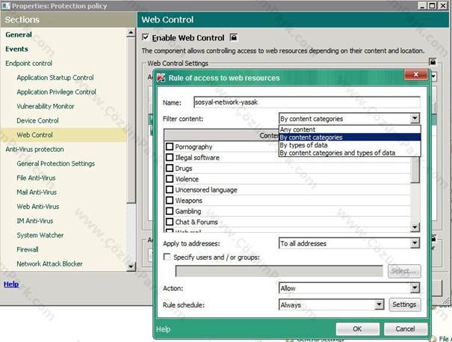The width and height of the screenshot is (452, 342).
Task: Choose By content categories and types of data
Action: click(x=350, y=153)
